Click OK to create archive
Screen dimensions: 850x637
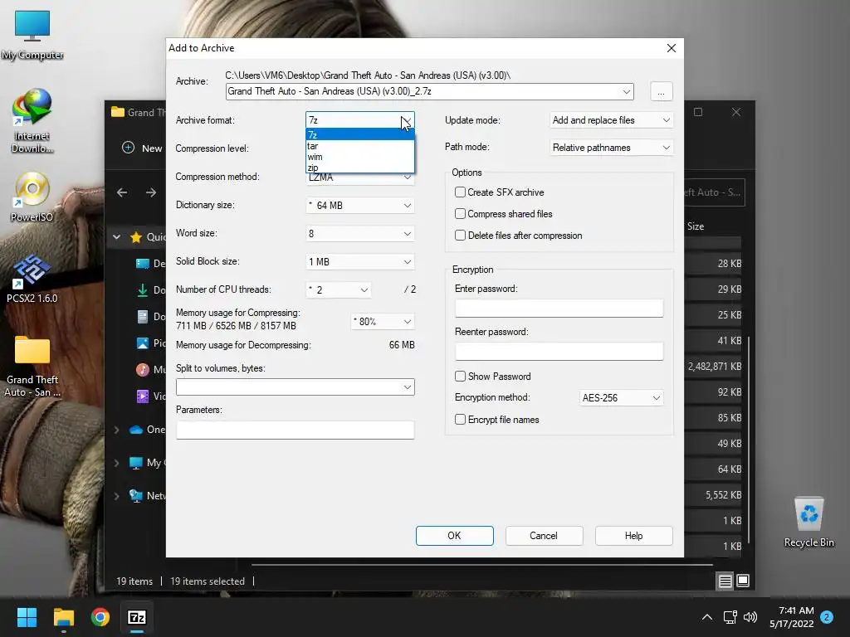[454, 536]
